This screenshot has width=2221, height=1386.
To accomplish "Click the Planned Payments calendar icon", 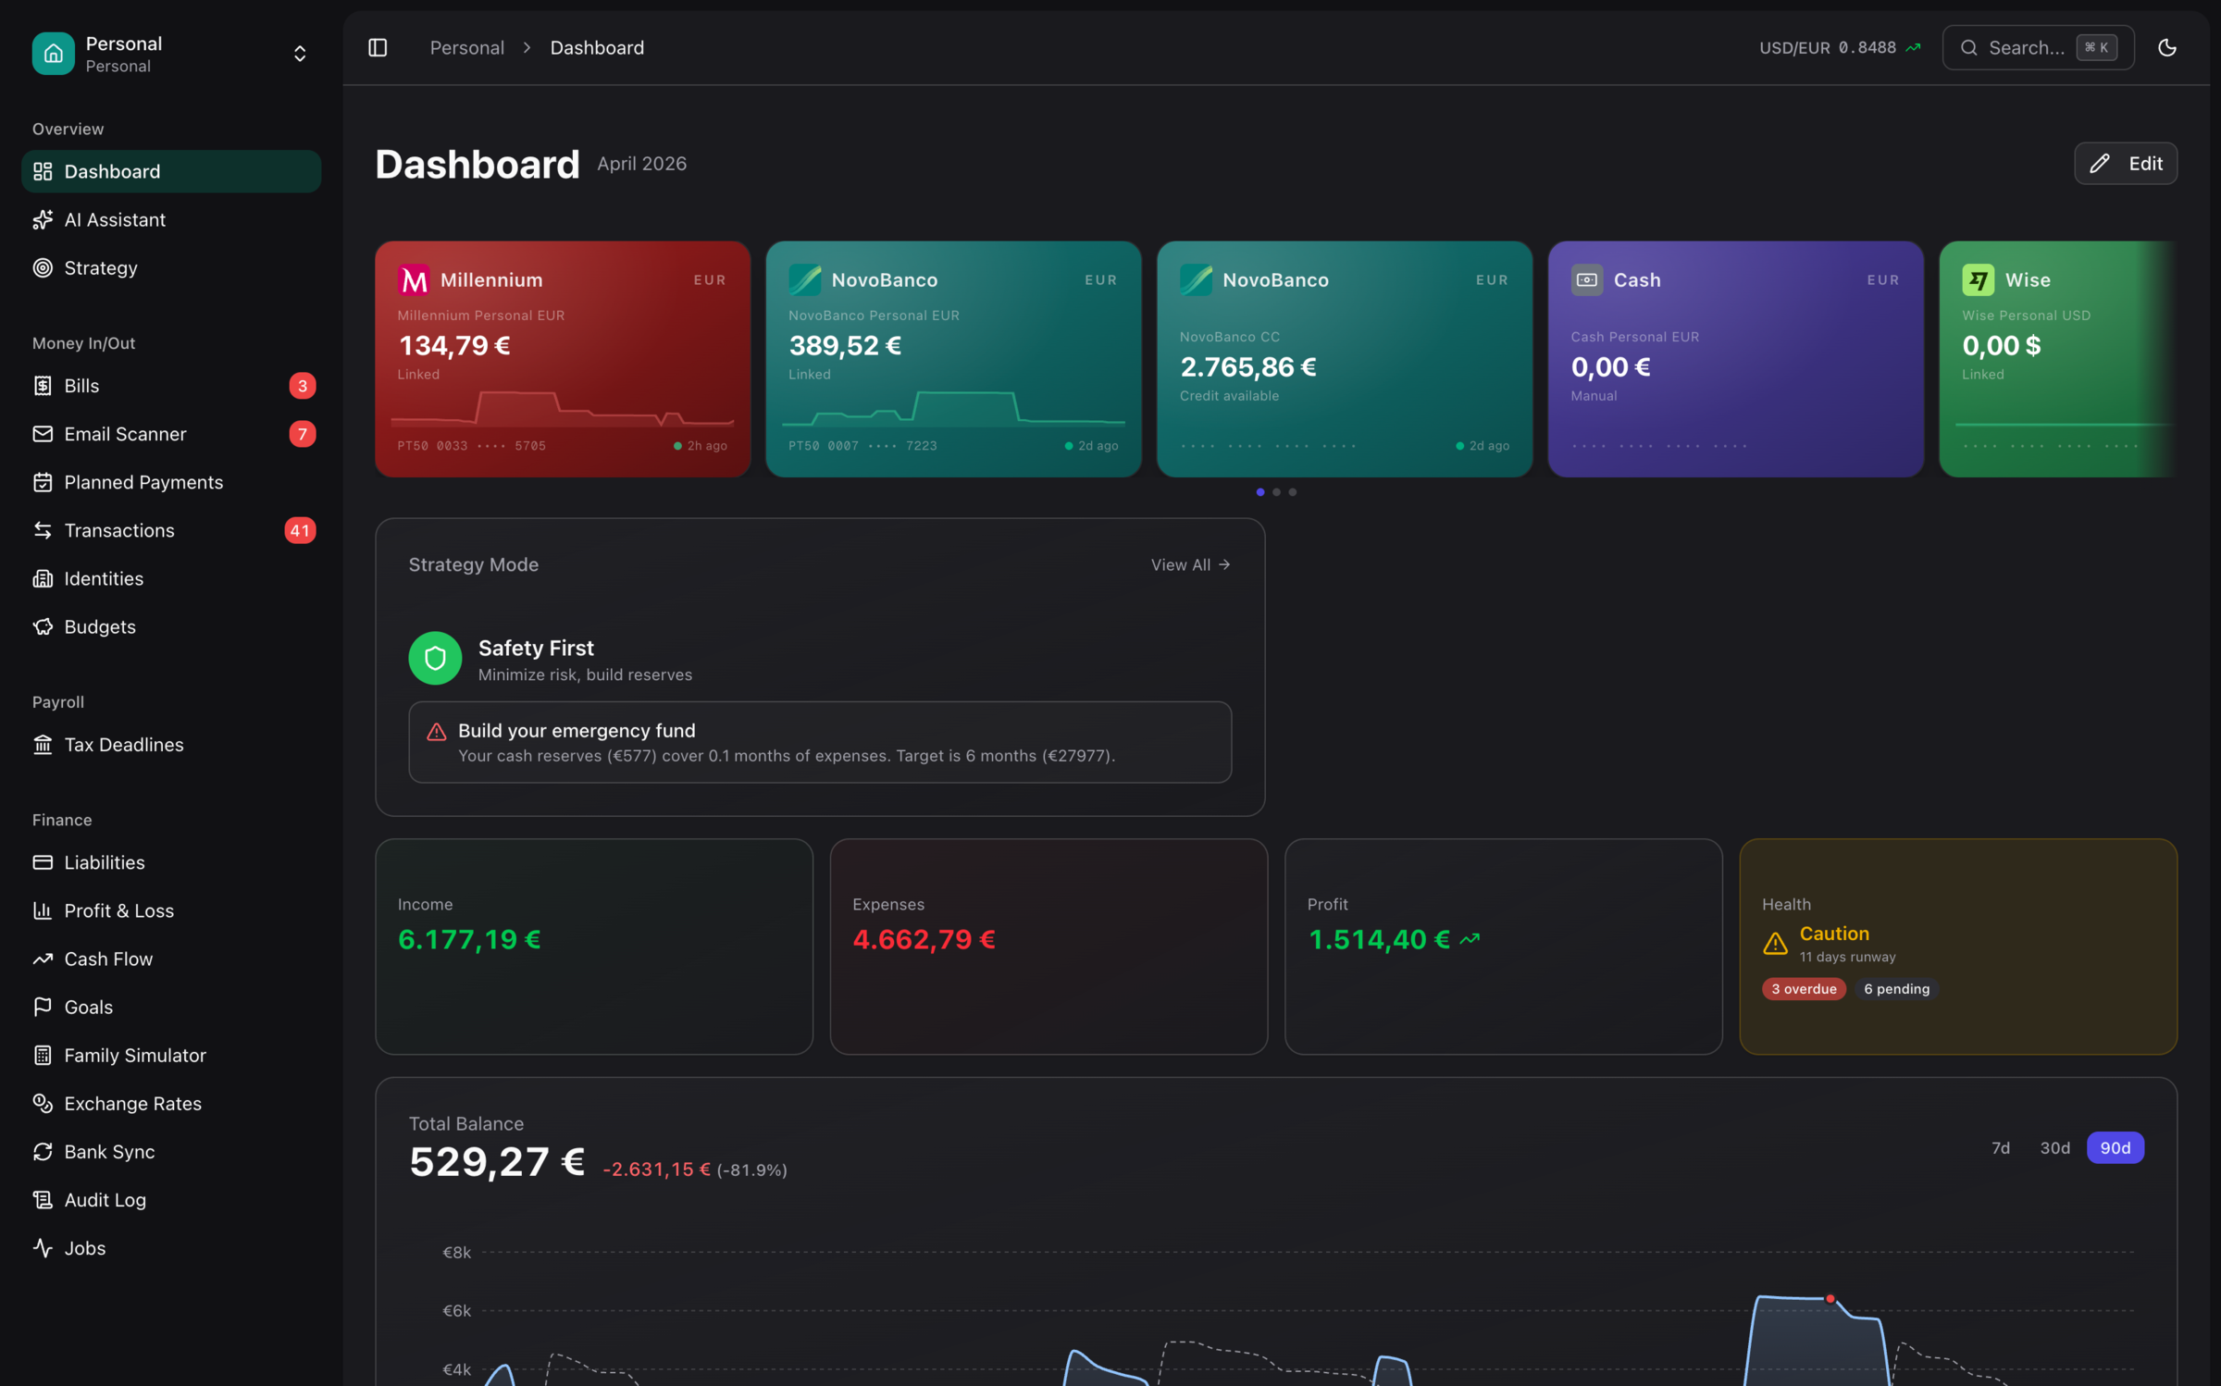I will (x=43, y=482).
